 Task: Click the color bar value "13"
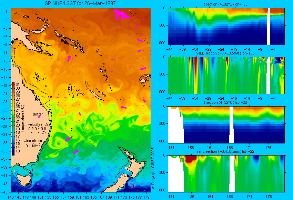[18, 151]
